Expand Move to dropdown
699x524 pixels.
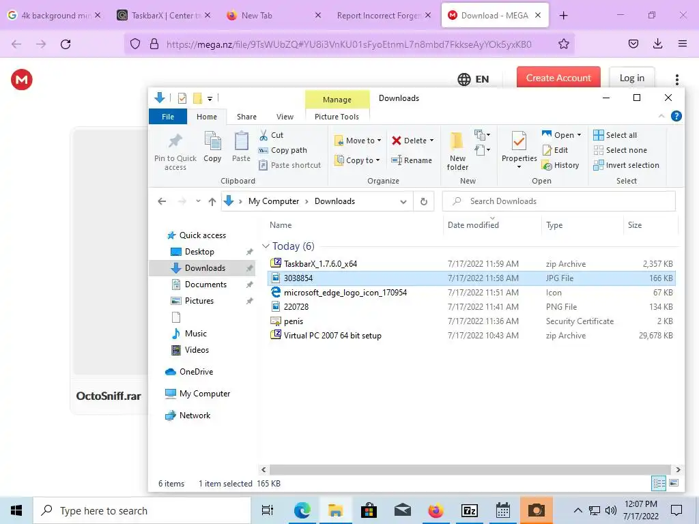click(380, 141)
